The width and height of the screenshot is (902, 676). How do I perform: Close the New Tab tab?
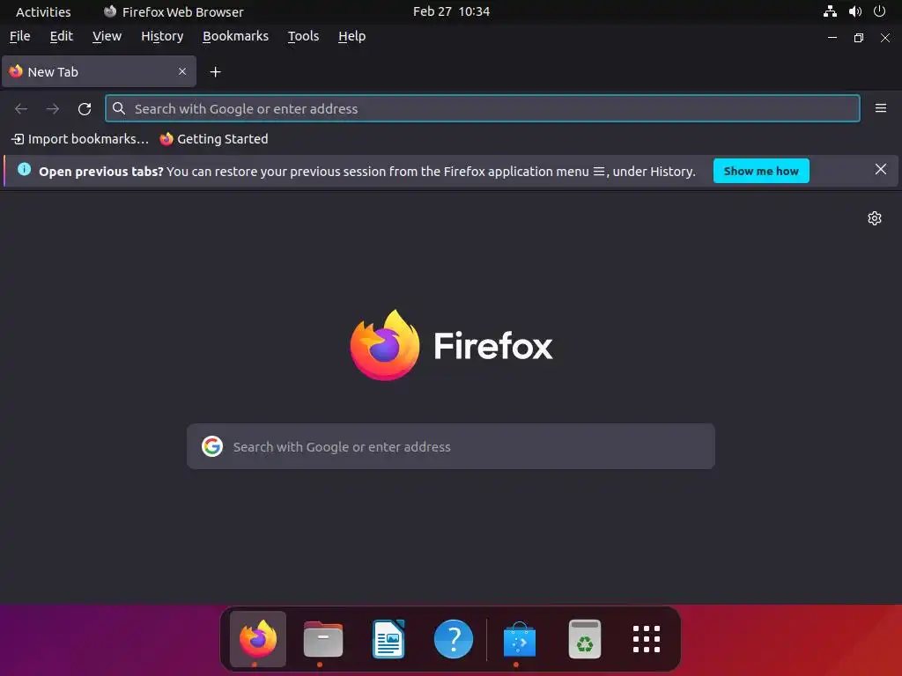pyautogui.click(x=182, y=71)
